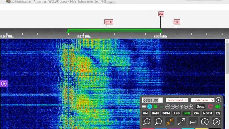
Task: Click the orange inward arrows max zoom icon
Action: pyautogui.click(x=170, y=122)
